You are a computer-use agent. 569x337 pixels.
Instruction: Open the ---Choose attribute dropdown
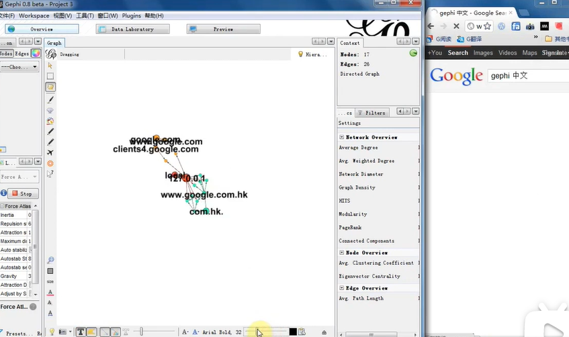[19, 66]
